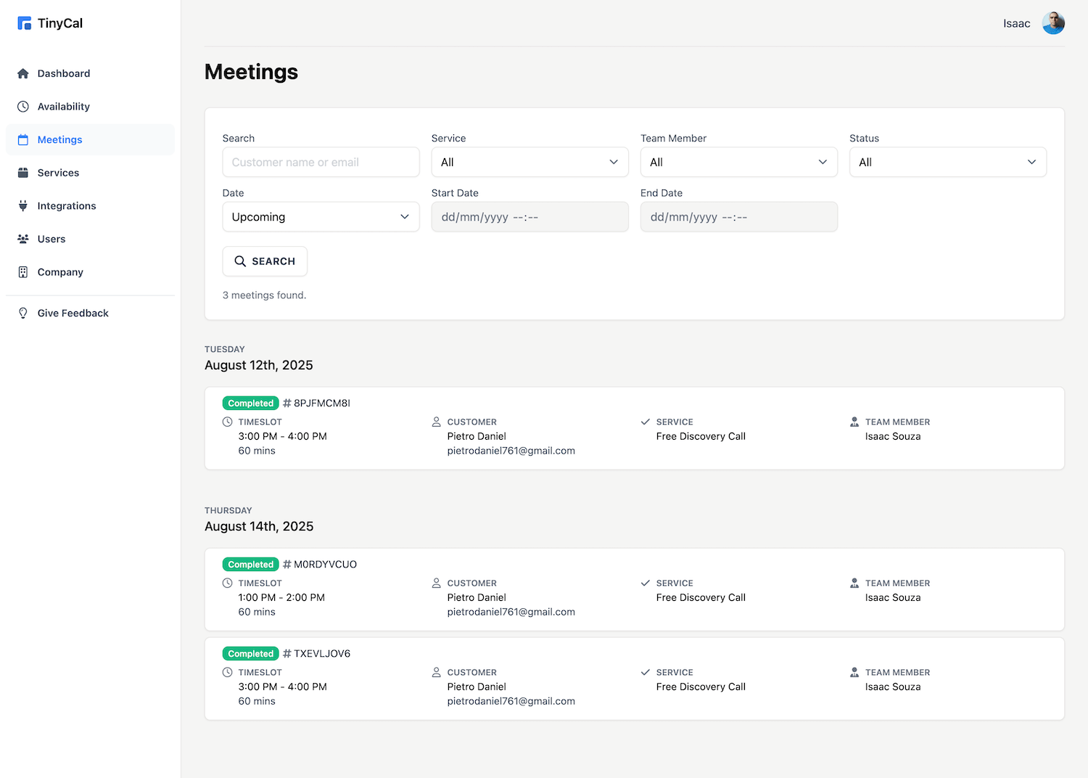Open meeting #8PJFMCM8I
The width and height of the screenshot is (1088, 778).
(x=321, y=404)
